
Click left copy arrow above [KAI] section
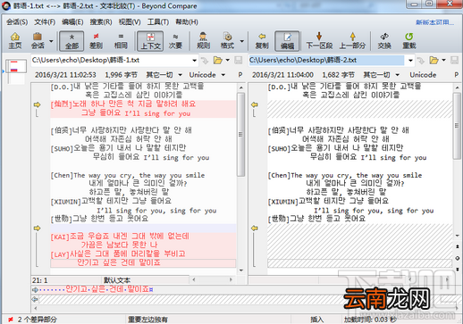(x=37, y=228)
